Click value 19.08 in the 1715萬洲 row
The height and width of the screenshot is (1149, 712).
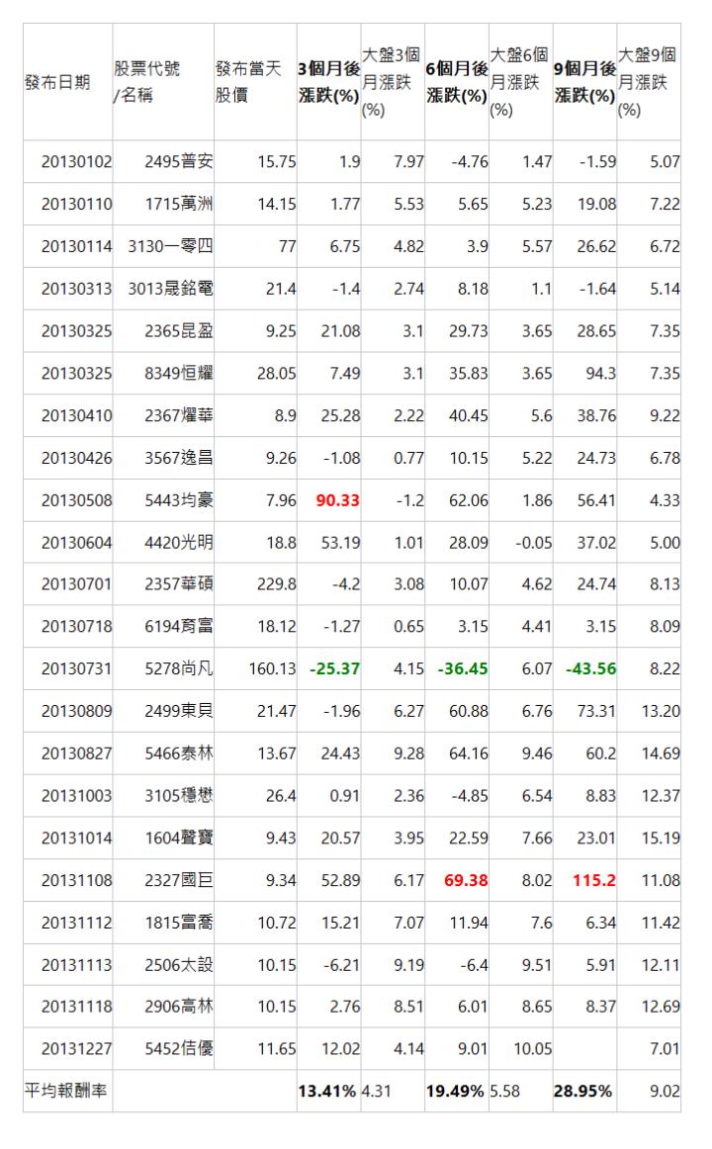[x=597, y=204]
